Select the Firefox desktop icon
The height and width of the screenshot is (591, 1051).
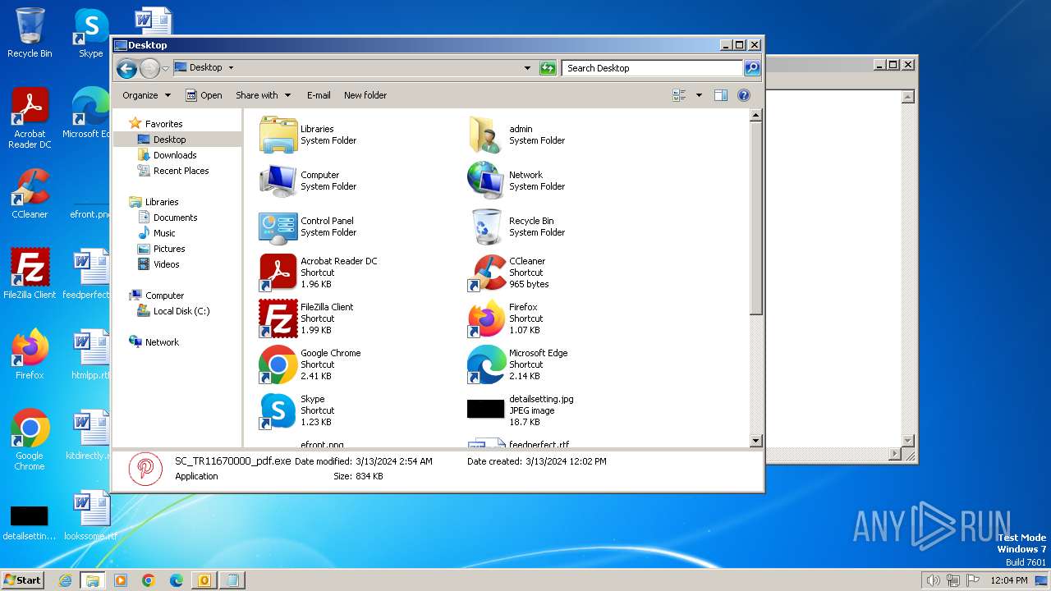tap(30, 355)
